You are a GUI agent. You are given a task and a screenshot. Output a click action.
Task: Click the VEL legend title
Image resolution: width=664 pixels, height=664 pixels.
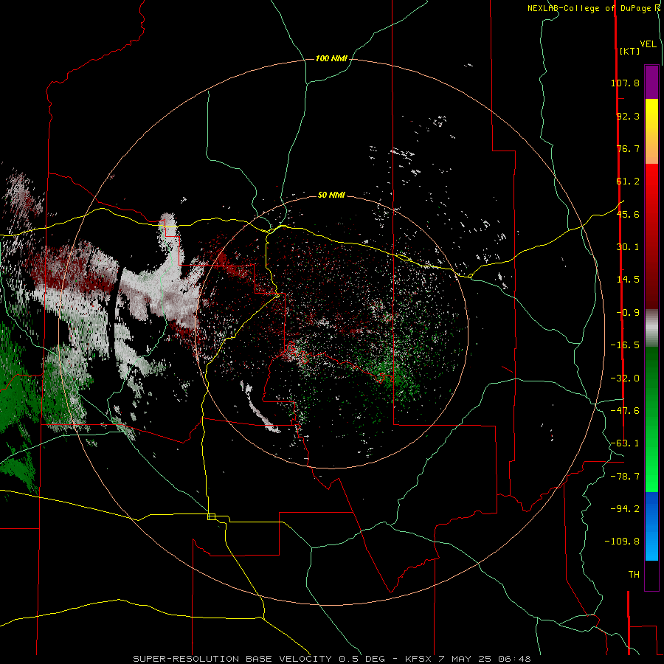coord(649,44)
